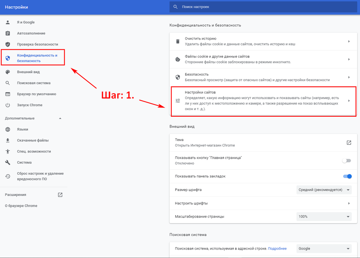
Task: Turn off the Показывать панель закладок switch
Action: pos(347,176)
